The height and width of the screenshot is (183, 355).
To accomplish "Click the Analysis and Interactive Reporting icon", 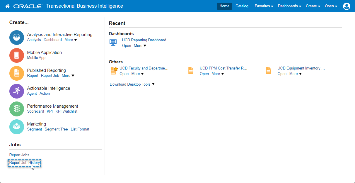I will [x=17, y=38].
